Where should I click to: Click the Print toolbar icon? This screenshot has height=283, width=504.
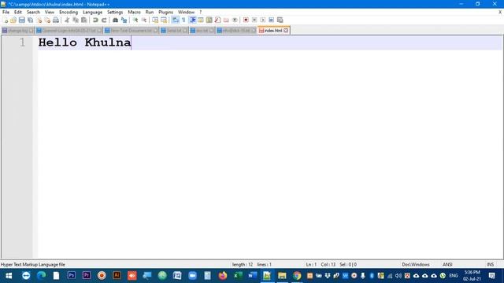tap(56, 20)
